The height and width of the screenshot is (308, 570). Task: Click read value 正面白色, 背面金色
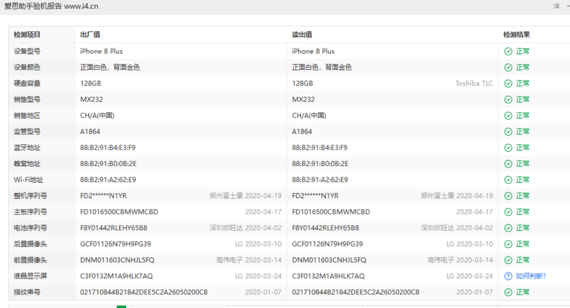click(322, 67)
